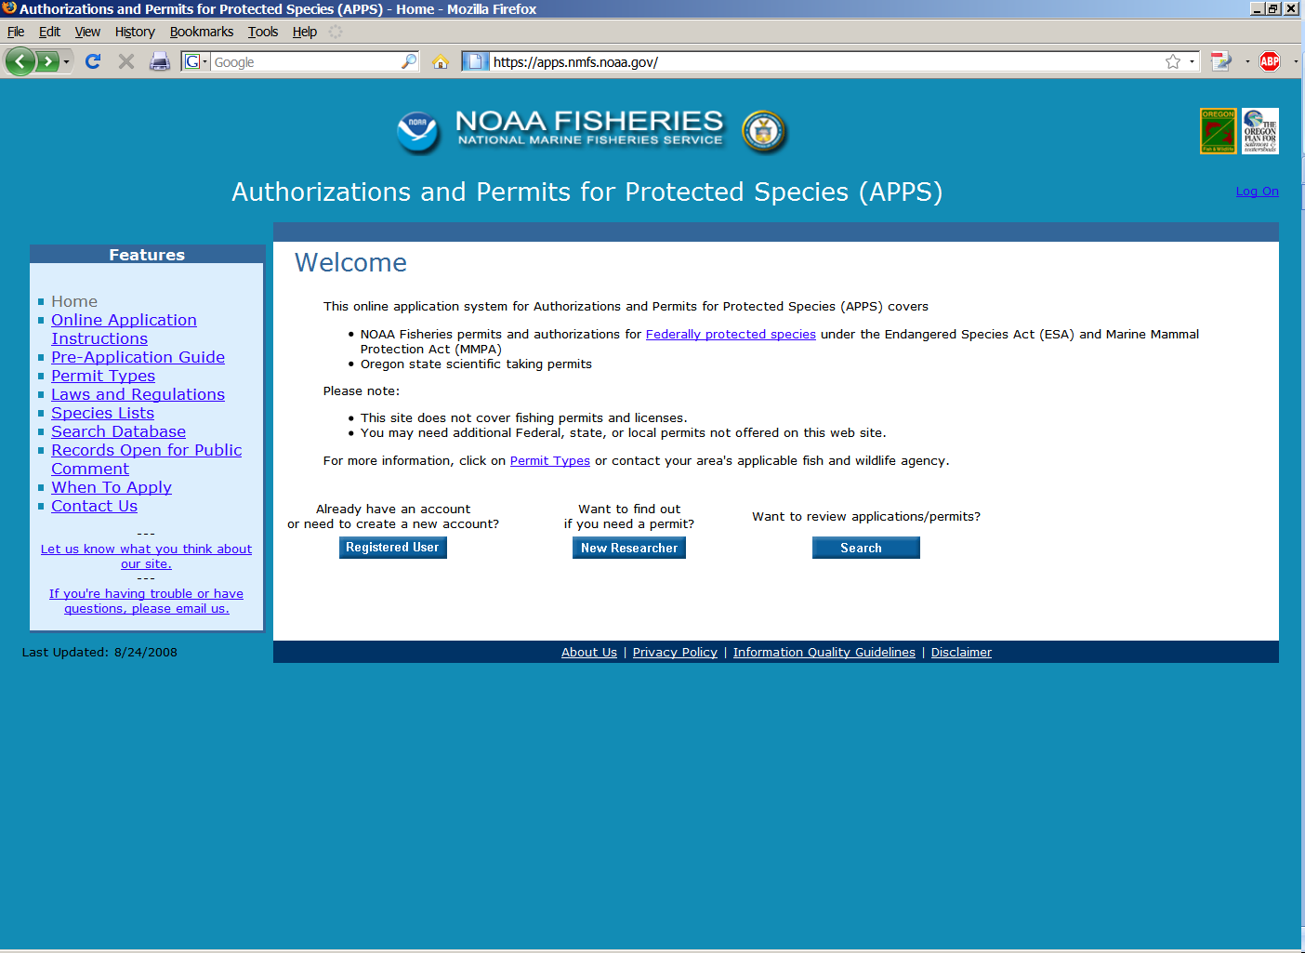The width and height of the screenshot is (1305, 953).
Task: Click the NOAA round logo in the header
Action: (418, 132)
